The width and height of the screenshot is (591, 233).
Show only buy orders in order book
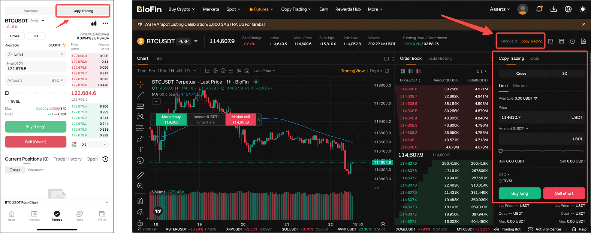point(411,71)
